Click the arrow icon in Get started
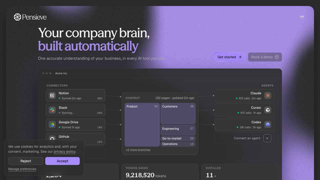320x180 pixels. point(240,57)
